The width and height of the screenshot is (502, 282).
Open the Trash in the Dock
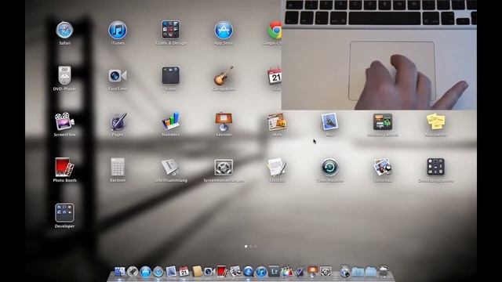(384, 272)
